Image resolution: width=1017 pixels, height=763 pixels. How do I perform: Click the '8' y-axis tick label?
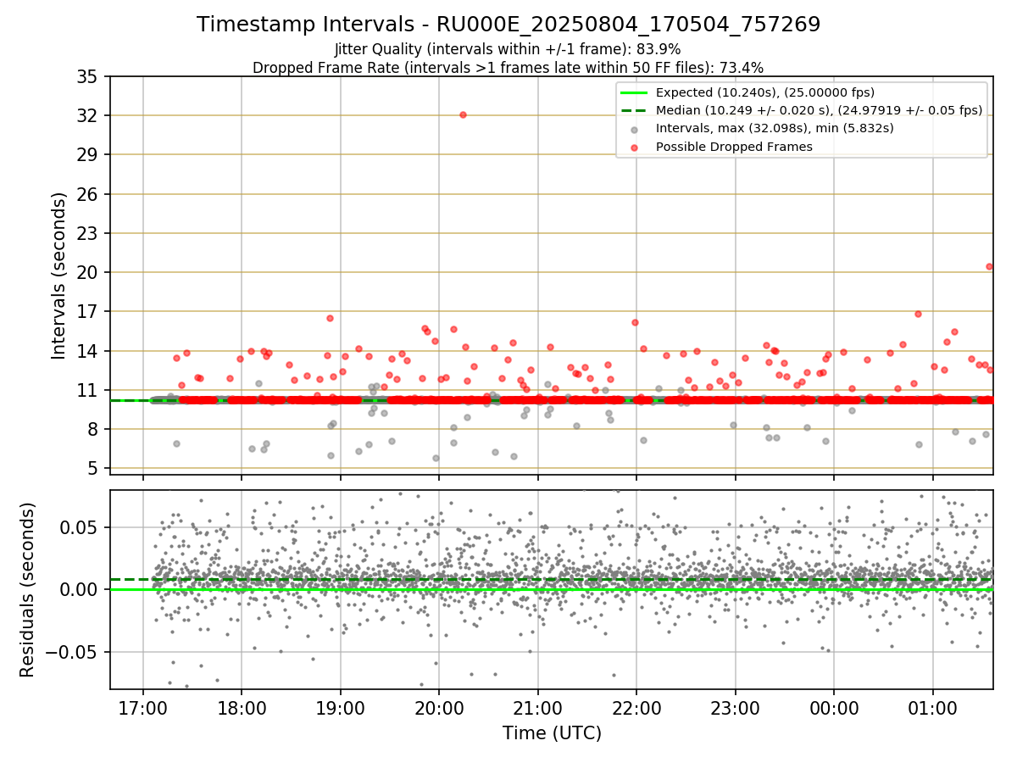coord(94,429)
